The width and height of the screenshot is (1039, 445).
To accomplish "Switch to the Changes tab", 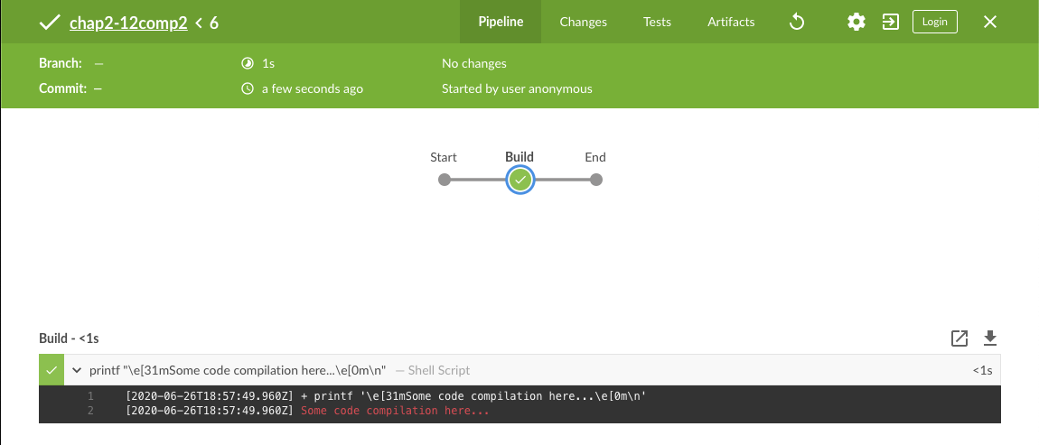I will pos(583,22).
